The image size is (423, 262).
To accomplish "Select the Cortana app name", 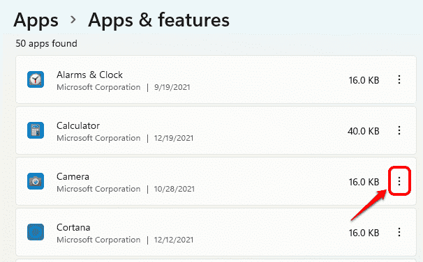I will [73, 228].
